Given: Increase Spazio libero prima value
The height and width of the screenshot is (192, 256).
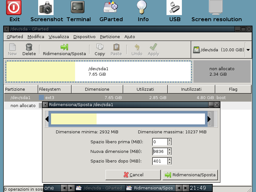Looking at the screenshot, I should pyautogui.click(x=169, y=140).
